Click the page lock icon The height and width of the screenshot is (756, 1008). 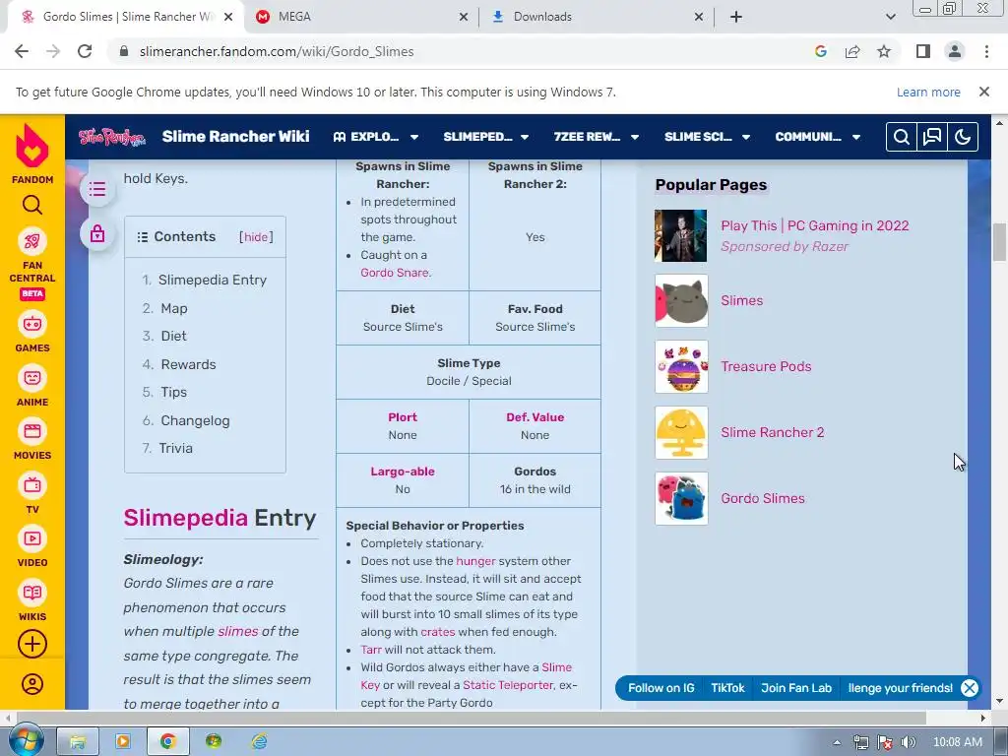tap(97, 234)
